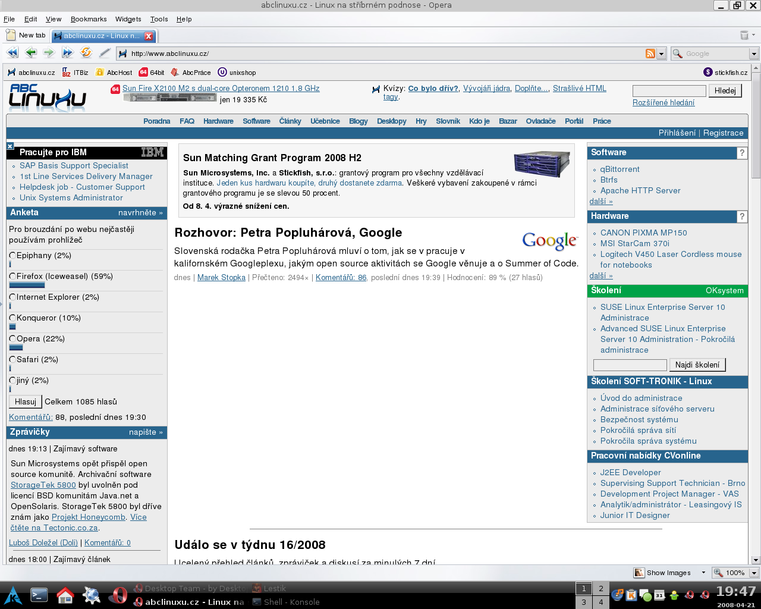The height and width of the screenshot is (609, 761).
Task: Open New tab with page icon
Action: click(26, 35)
